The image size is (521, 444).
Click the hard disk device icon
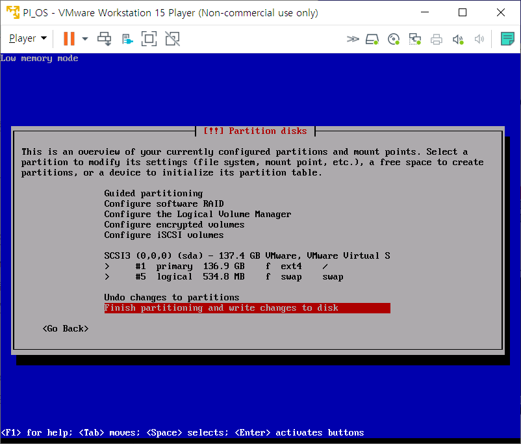372,39
